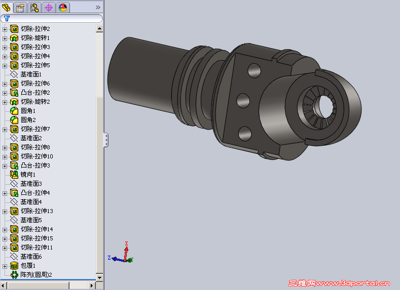Viewport: 400px width, 290px height.
Task: Click the tree scrollbar up arrow
Action: 99,28
